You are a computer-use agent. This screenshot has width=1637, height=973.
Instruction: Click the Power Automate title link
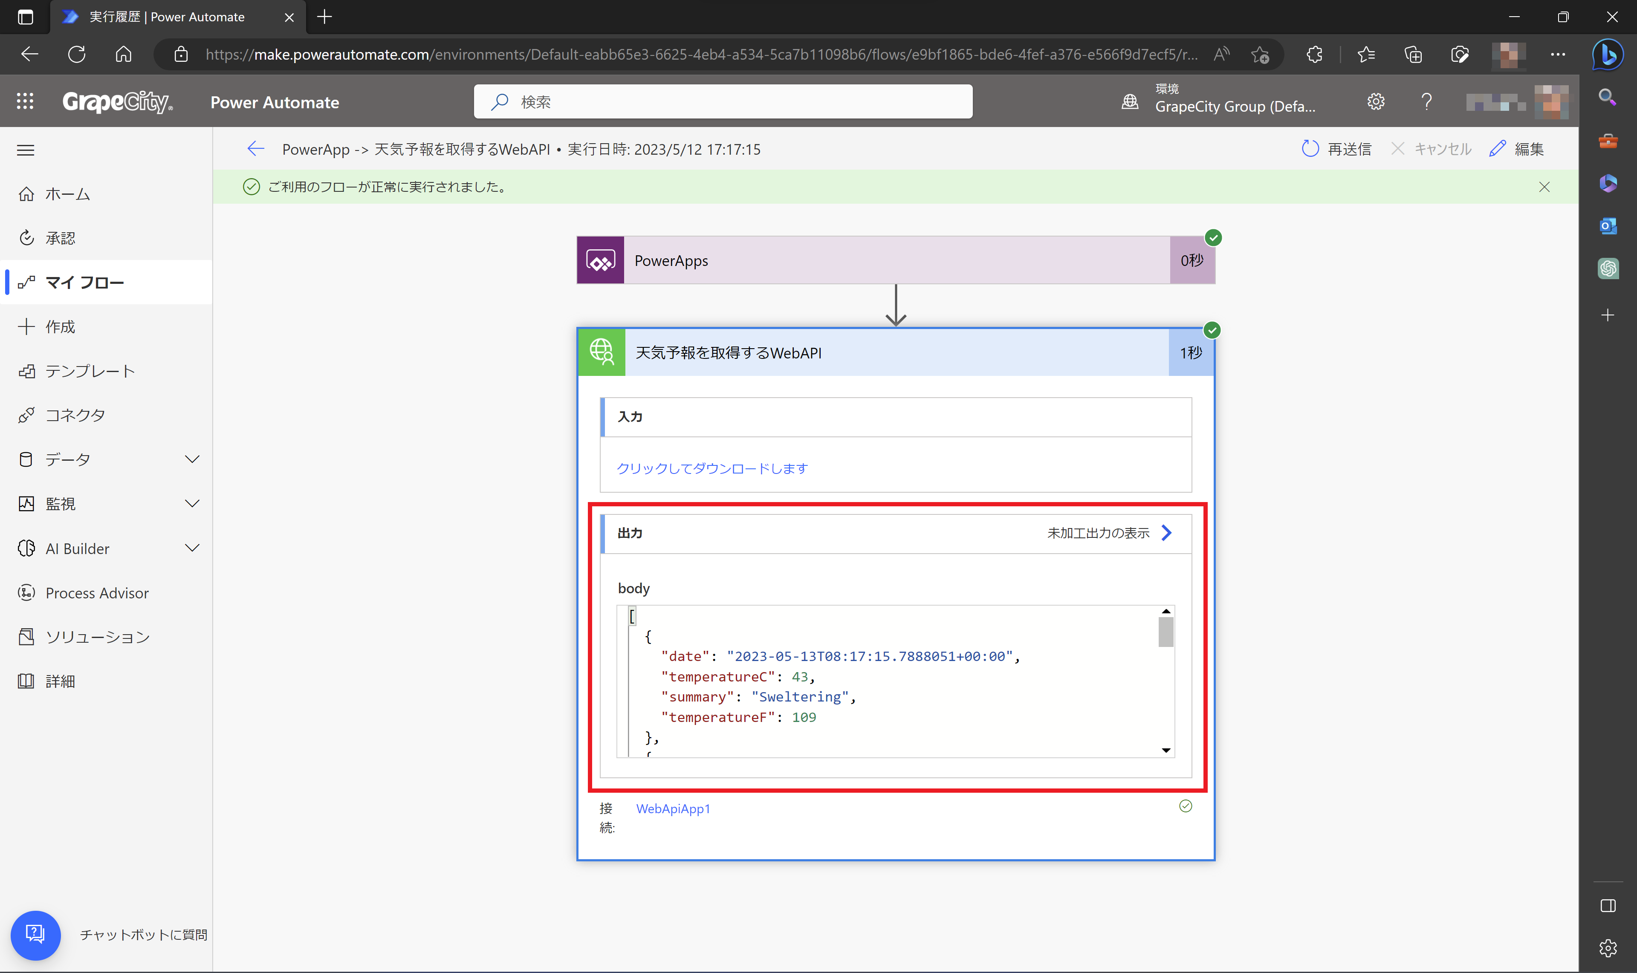point(275,102)
